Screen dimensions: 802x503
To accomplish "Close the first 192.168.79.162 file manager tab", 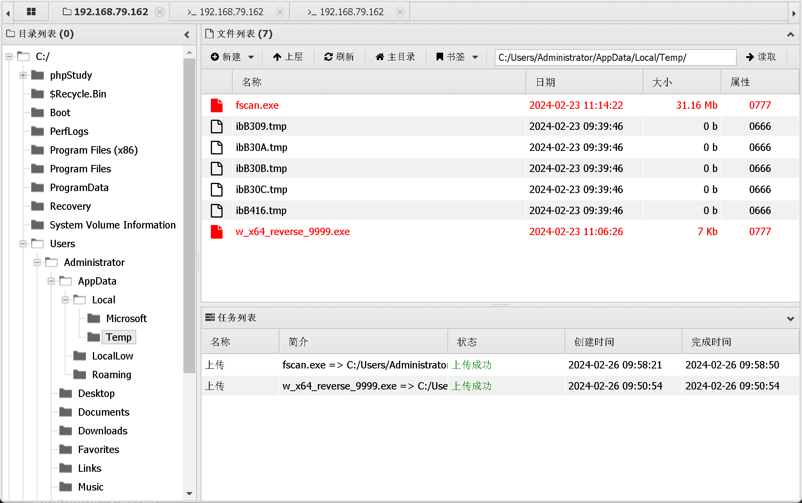I will pos(160,12).
